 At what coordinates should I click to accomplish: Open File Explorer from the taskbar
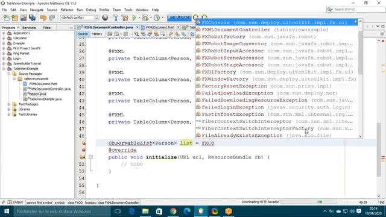coord(145,212)
